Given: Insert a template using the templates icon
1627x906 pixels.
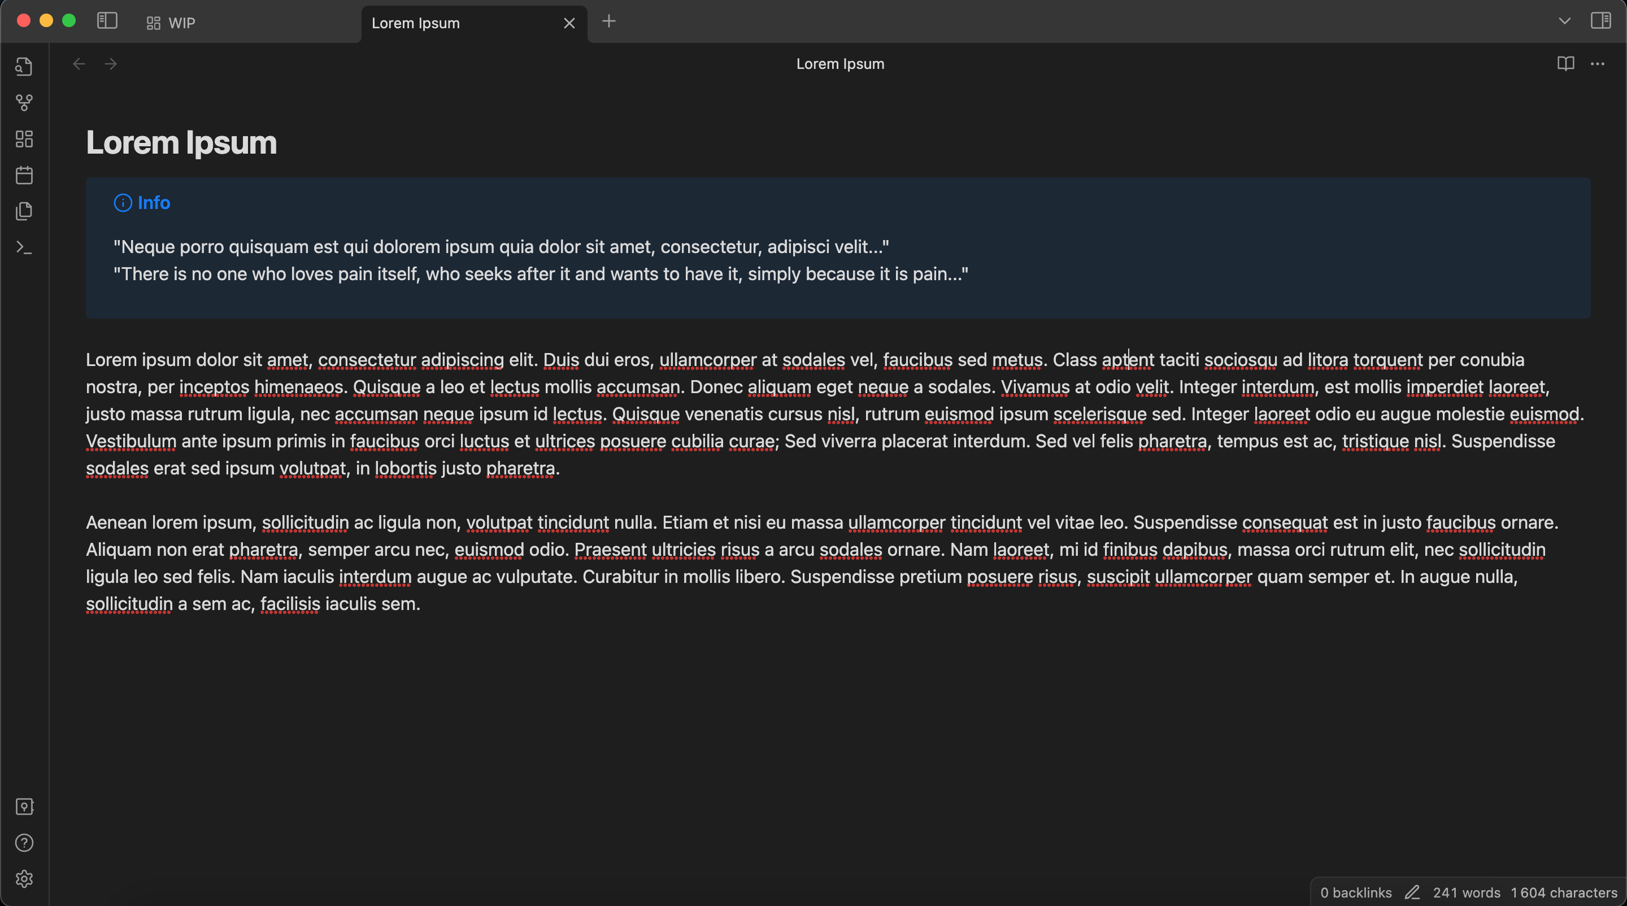Looking at the screenshot, I should click(x=24, y=211).
